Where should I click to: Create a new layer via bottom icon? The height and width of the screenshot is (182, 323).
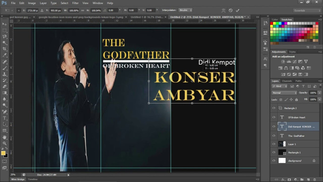click(x=308, y=179)
